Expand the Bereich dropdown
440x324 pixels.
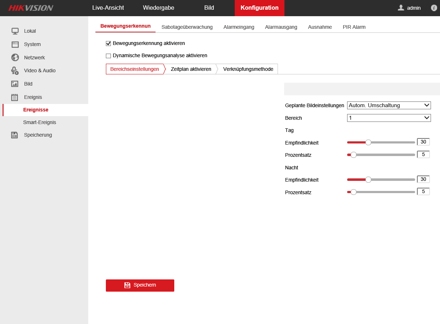tap(389, 118)
